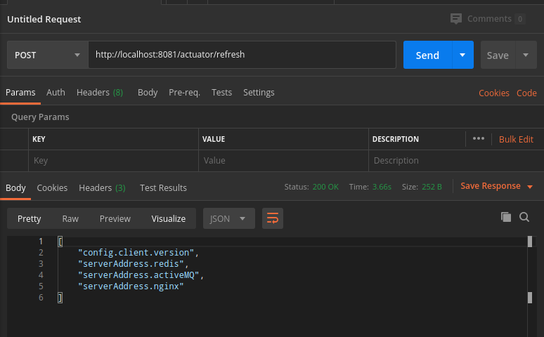Switch to Visualize response view
The image size is (544, 337).
tap(169, 218)
